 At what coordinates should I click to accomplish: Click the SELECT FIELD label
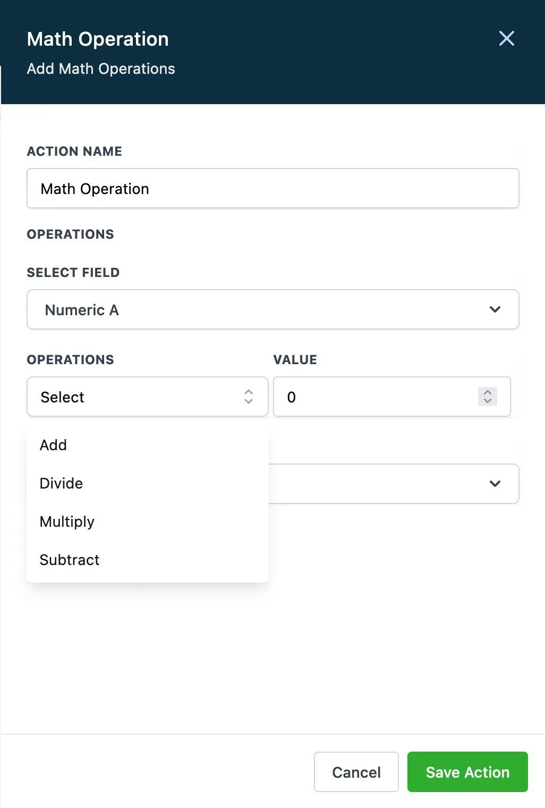click(73, 273)
